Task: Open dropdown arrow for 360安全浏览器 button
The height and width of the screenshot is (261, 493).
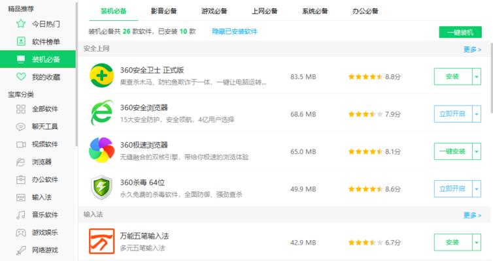Action: [477, 114]
